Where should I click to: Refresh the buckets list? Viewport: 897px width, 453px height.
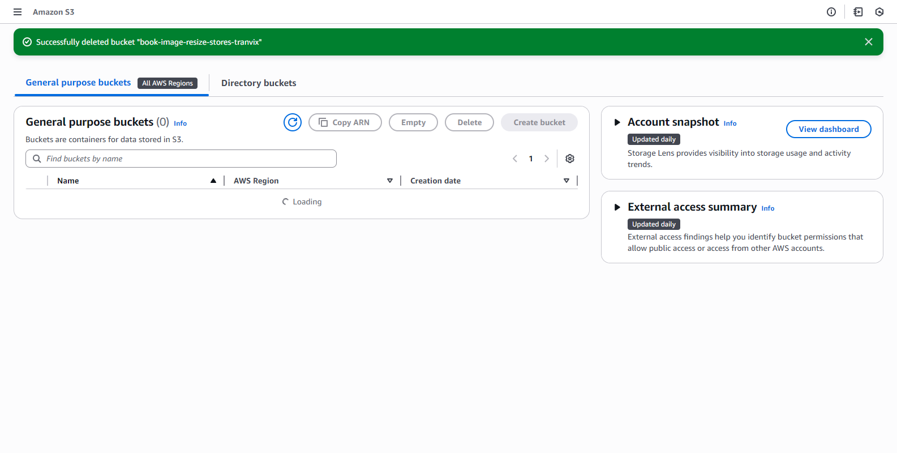point(293,122)
